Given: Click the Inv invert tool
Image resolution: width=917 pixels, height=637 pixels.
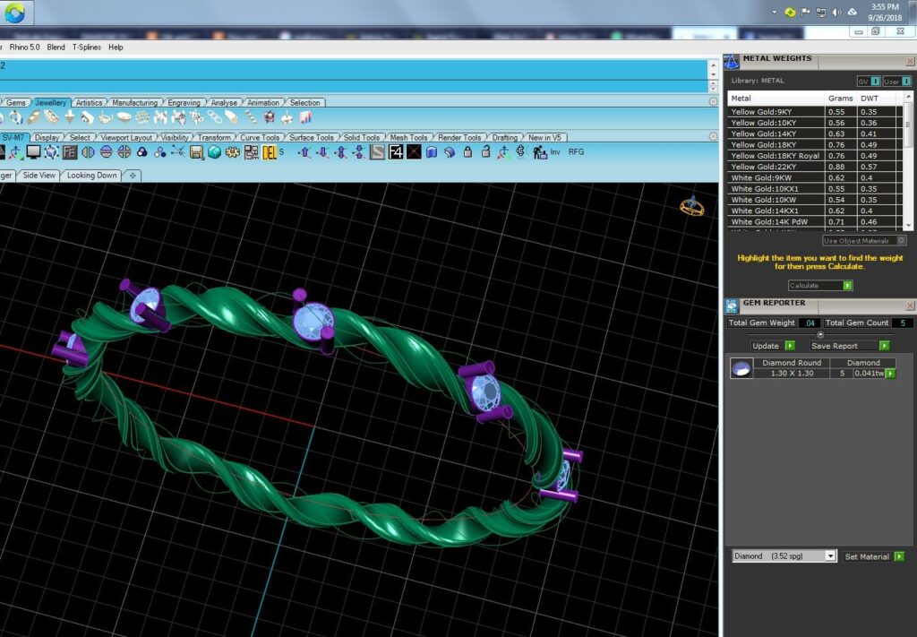Looking at the screenshot, I should (x=555, y=152).
